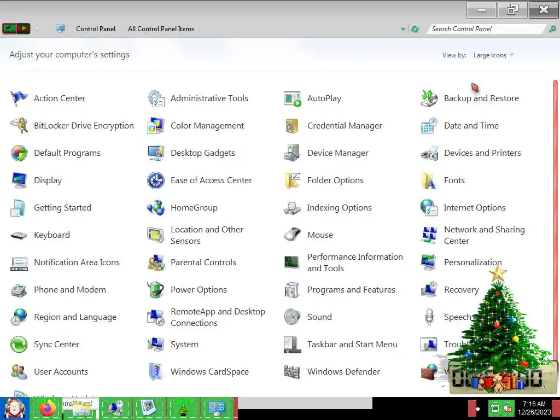Open Devices and Printers icon

429,153
